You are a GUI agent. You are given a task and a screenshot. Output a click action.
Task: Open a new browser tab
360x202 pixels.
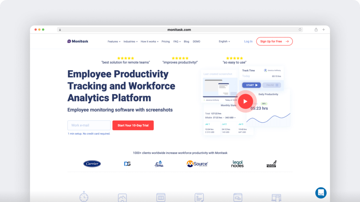[x=323, y=30]
